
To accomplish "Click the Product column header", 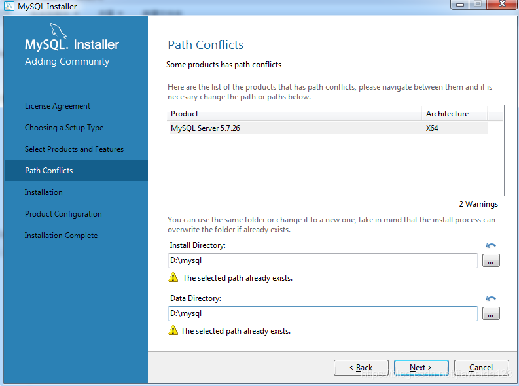I will (295, 113).
